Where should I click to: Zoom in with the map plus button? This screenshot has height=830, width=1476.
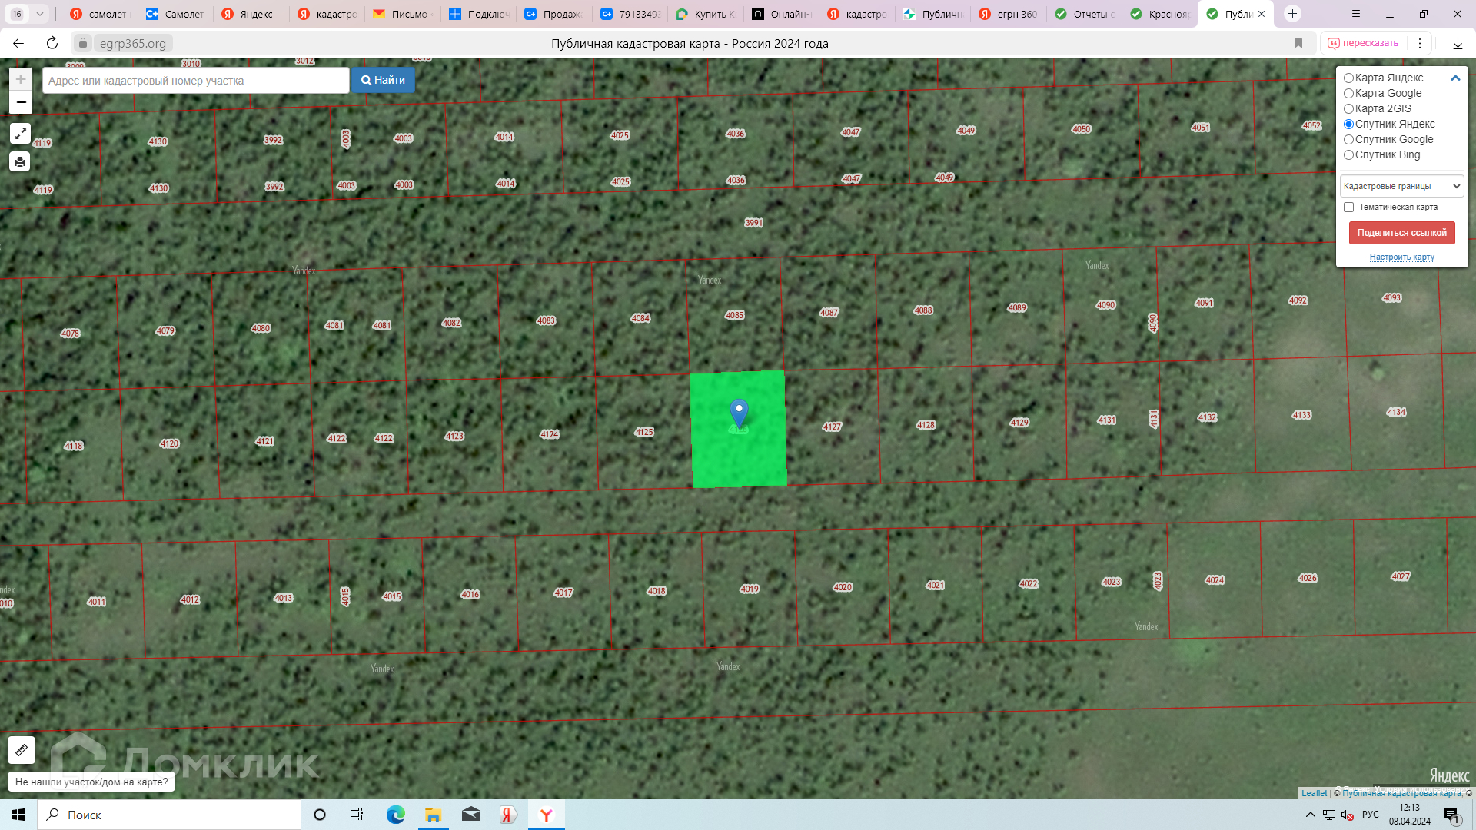pyautogui.click(x=21, y=79)
